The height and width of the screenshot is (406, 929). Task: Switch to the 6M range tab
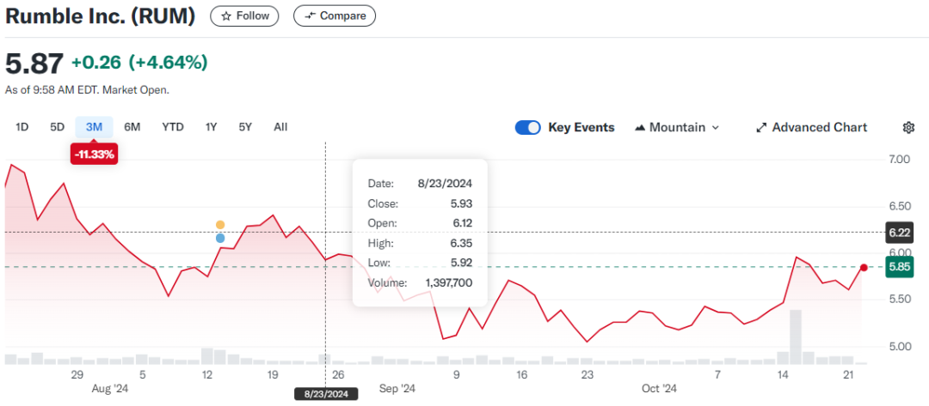click(132, 127)
